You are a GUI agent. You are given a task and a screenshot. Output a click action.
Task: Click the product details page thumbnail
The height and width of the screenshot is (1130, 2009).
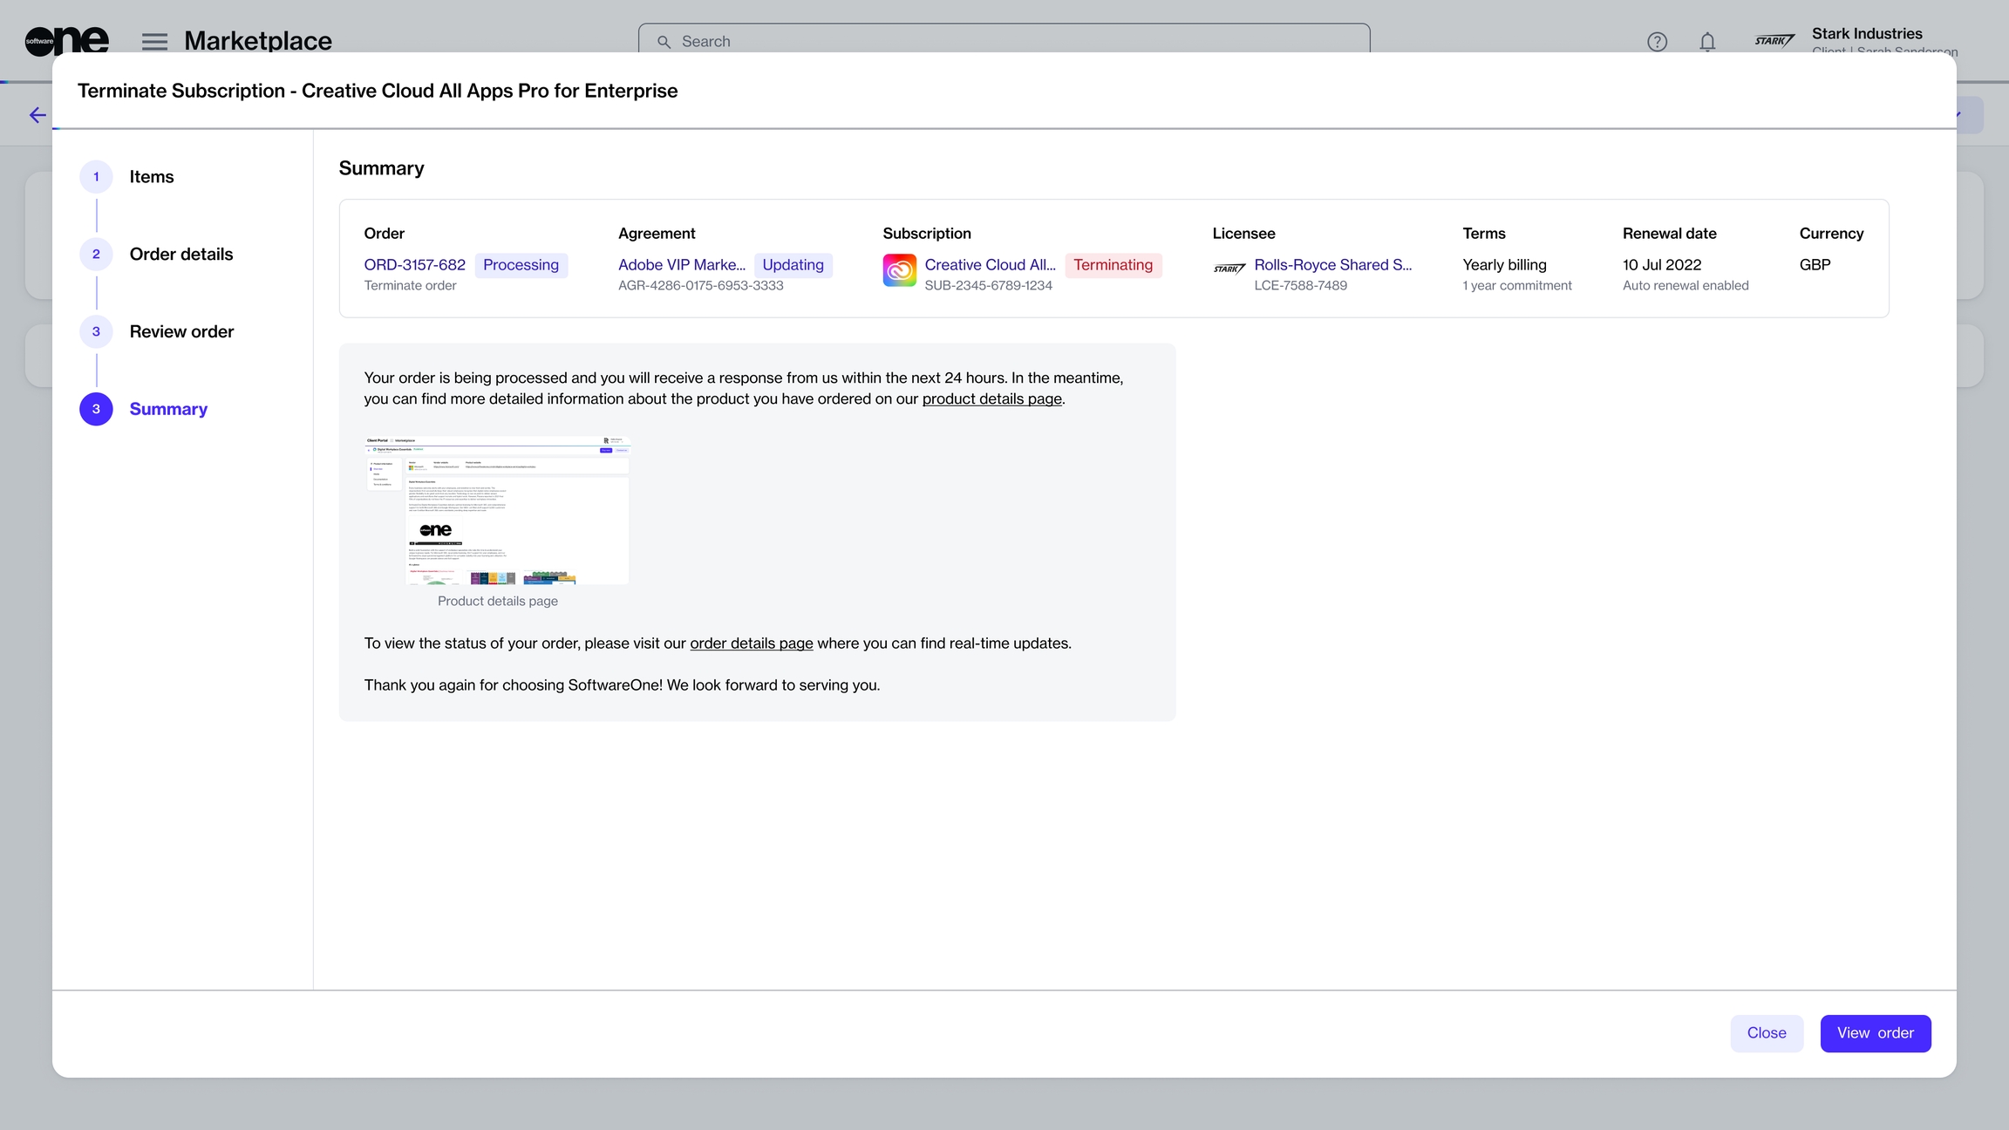[497, 510]
